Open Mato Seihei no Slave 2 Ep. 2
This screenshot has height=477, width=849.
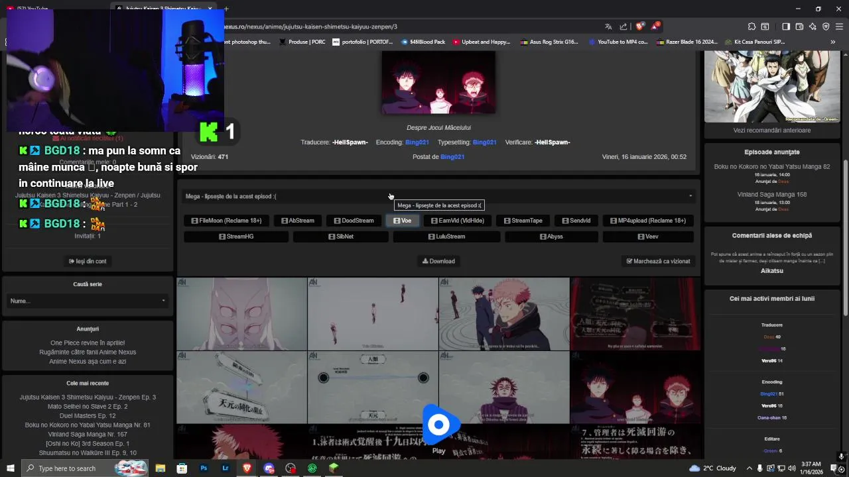[88, 407]
